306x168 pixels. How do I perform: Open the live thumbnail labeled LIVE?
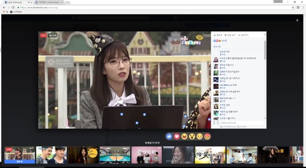point(20,155)
